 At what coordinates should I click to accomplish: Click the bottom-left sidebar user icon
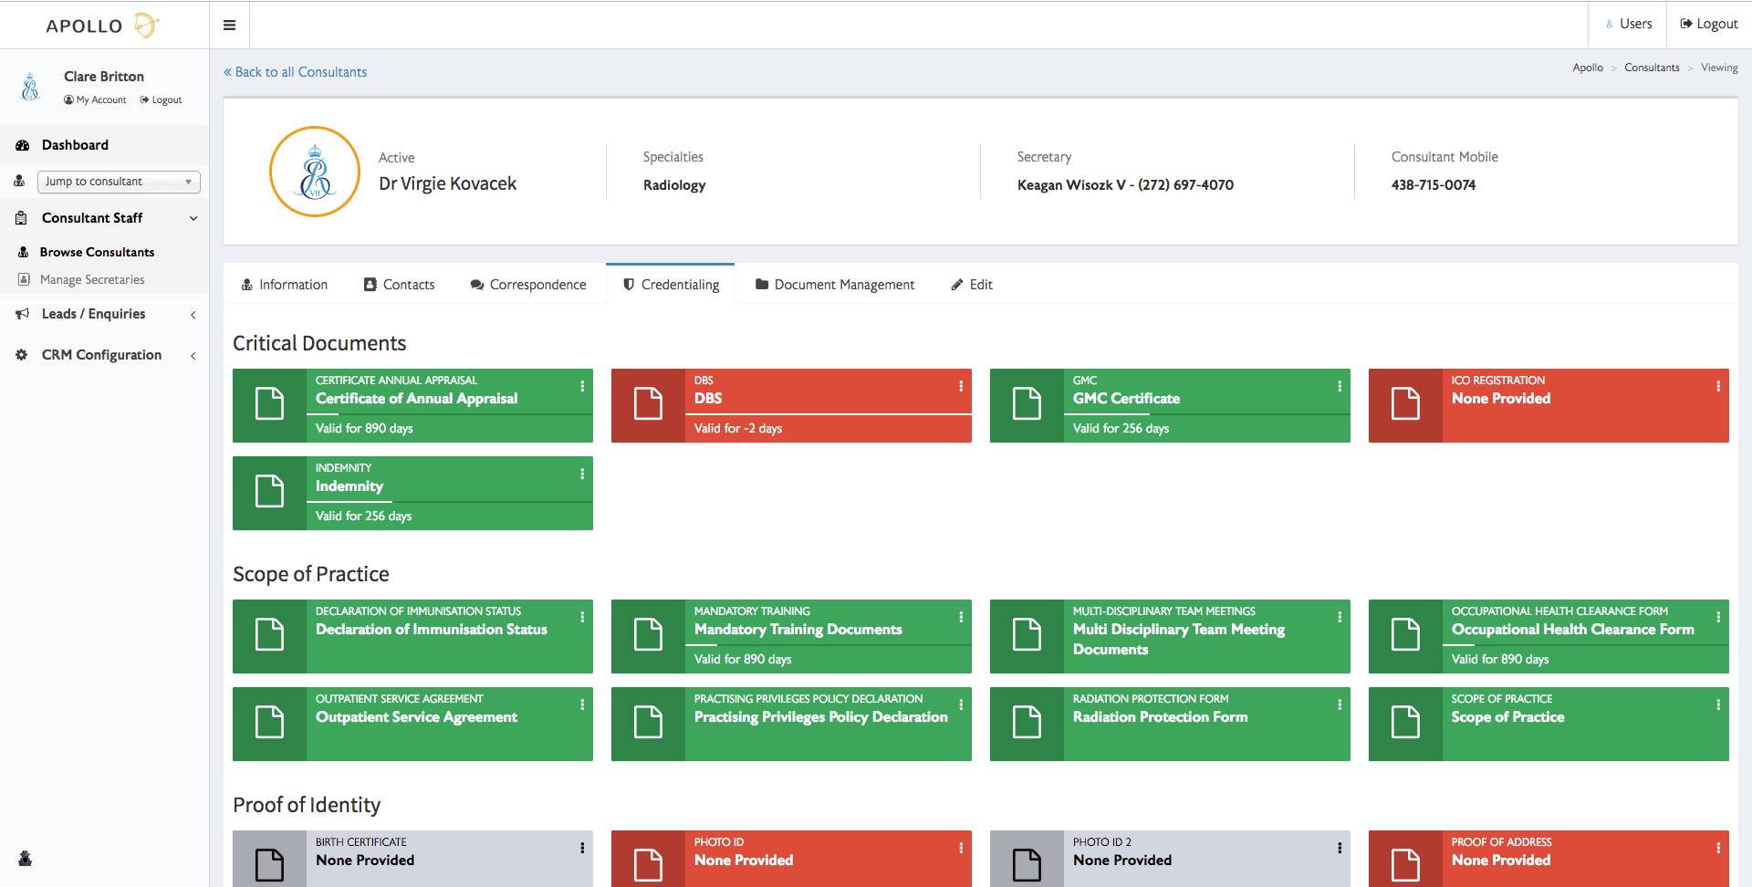tap(25, 858)
